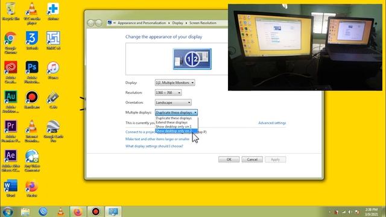This screenshot has height=217, width=386.
Task: Launch Adobe Photoshop desktop shortcut
Action: click(32, 72)
